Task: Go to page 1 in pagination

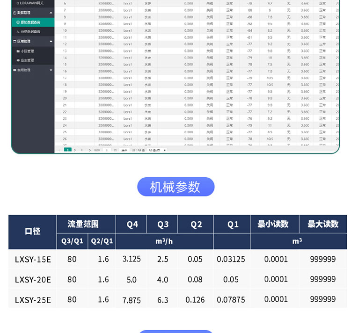Action: (x=68, y=150)
